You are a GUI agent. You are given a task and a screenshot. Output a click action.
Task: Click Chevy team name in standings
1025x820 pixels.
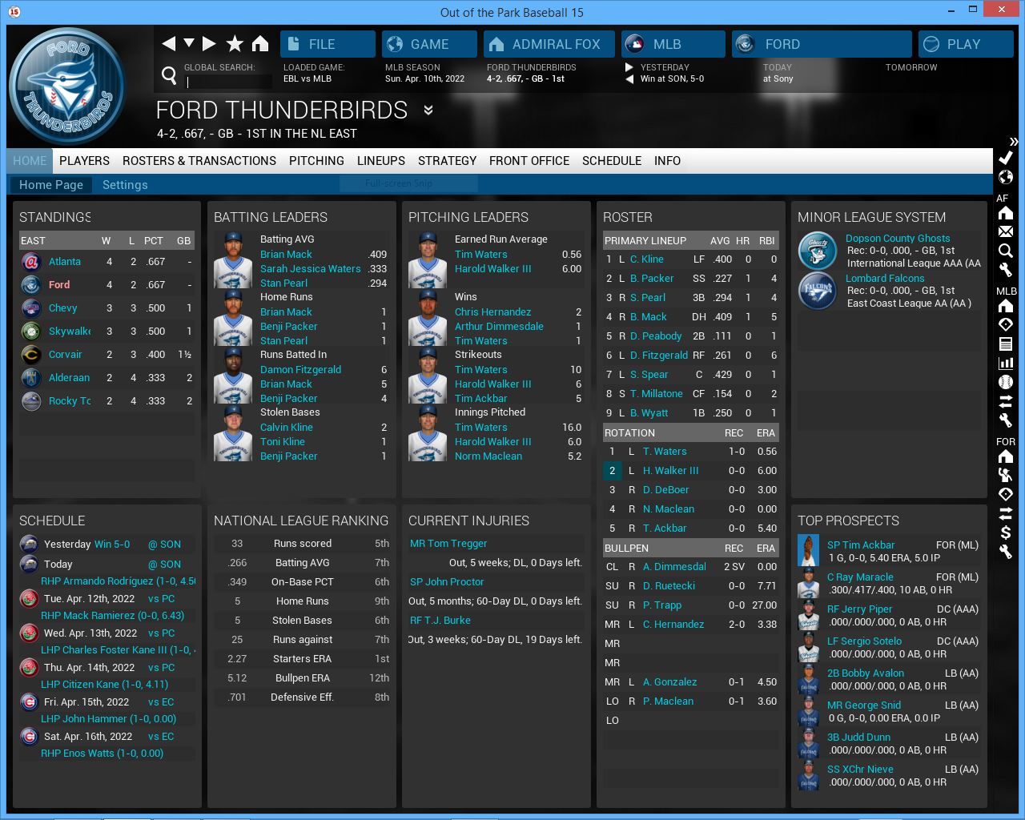tap(63, 308)
